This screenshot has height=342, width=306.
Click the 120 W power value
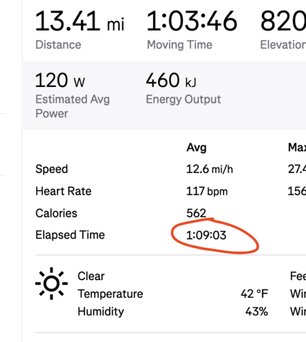point(60,80)
